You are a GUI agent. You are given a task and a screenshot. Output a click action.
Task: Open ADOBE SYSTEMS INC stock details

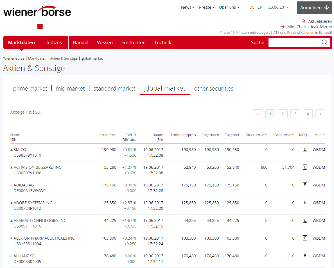tap(33, 202)
